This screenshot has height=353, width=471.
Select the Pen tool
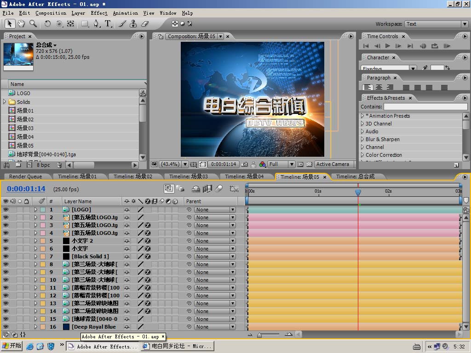[96, 23]
